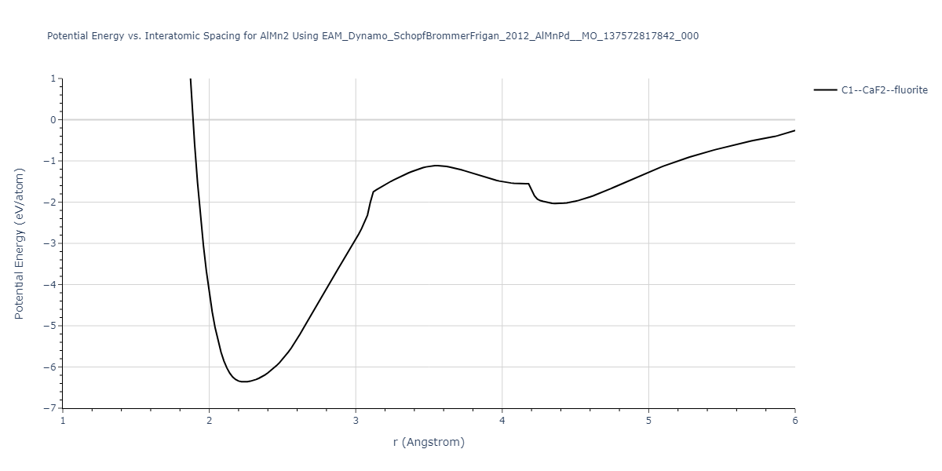Click the black line swatch in legend
This screenshot has width=942, height=471.
[825, 90]
